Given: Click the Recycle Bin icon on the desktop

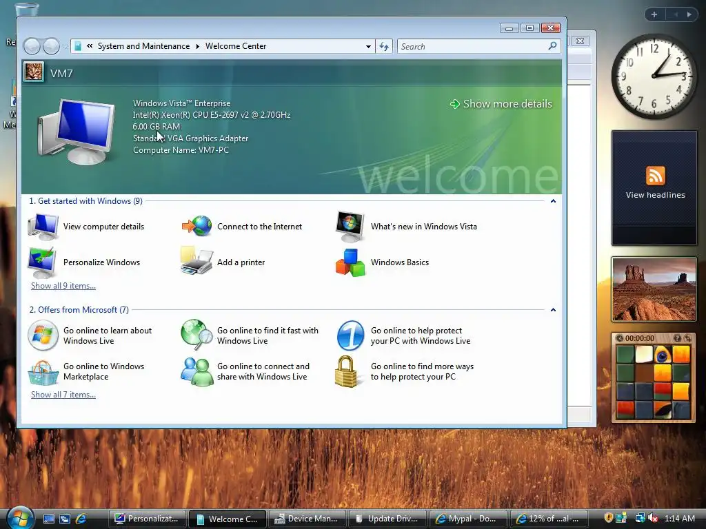Looking at the screenshot, I should point(26,9).
